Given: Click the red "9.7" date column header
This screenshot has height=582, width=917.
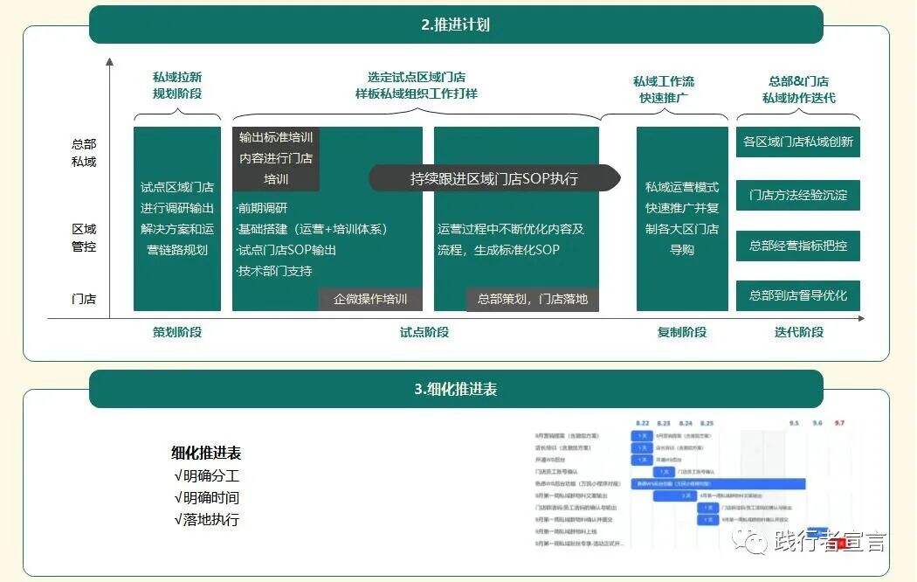Looking at the screenshot, I should pos(839,423).
